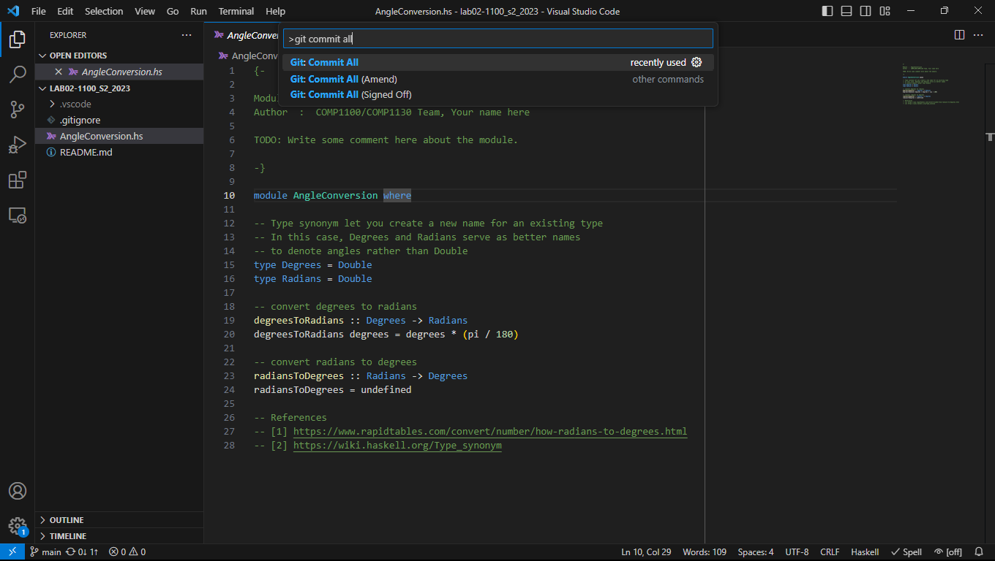Open errors and warnings count
This screenshot has width=995, height=561.
click(127, 552)
